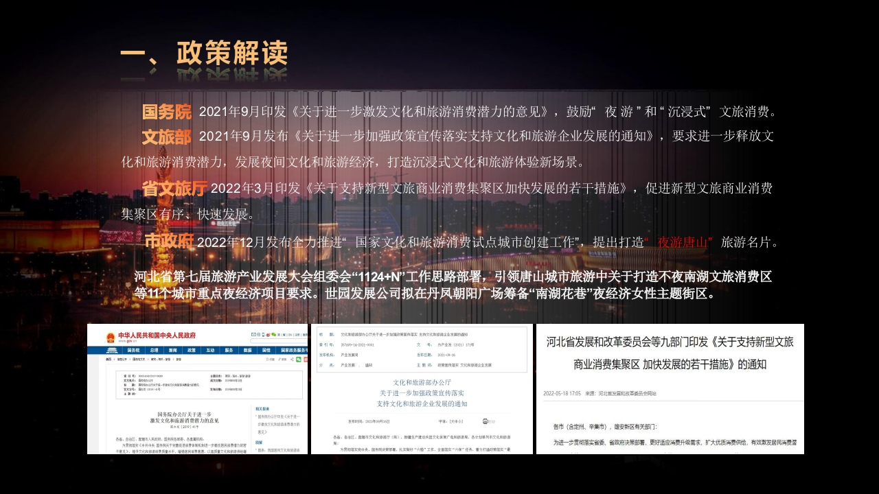The height and width of the screenshot is (494, 879).
Task: Click the green WeChat icon in gov.cn header
Action: click(x=274, y=334)
